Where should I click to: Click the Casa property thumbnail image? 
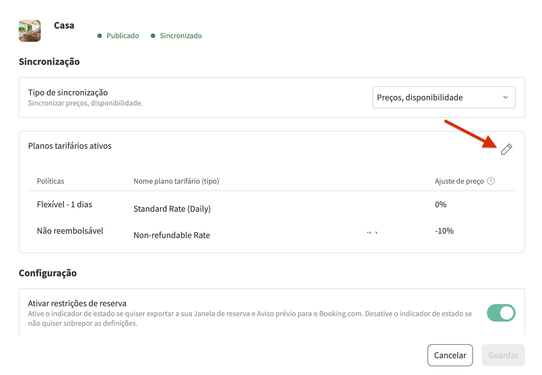click(x=30, y=31)
